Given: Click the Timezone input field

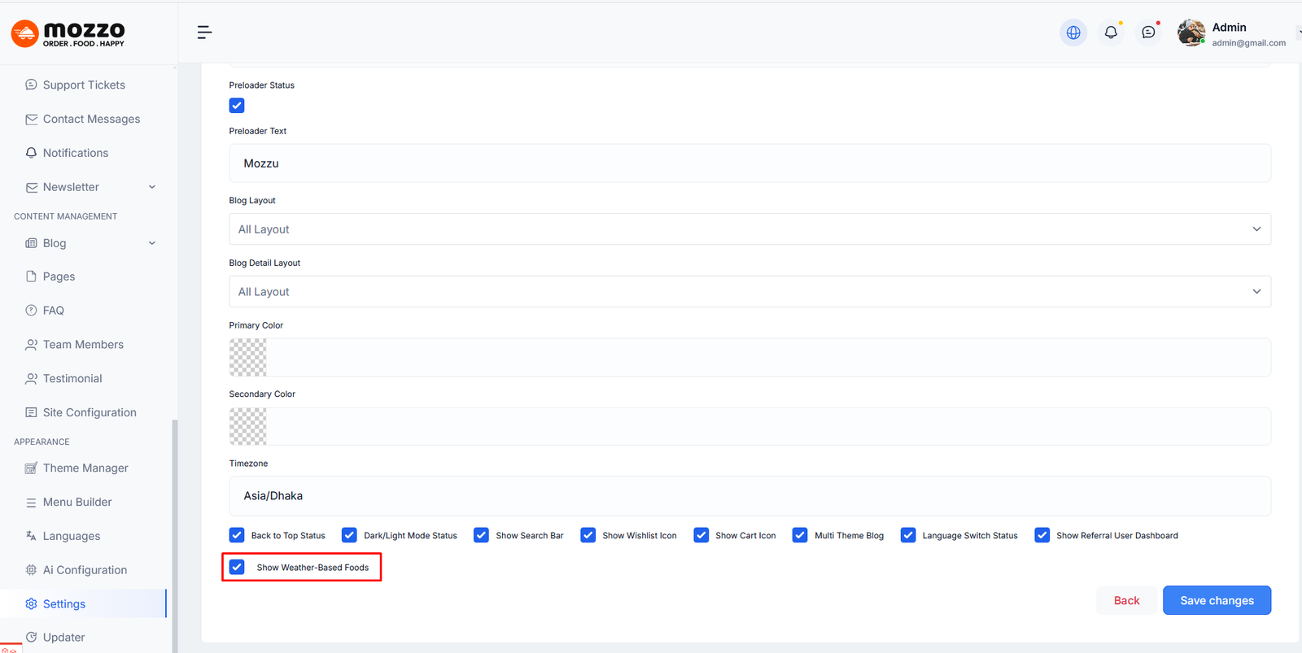Looking at the screenshot, I should [749, 496].
